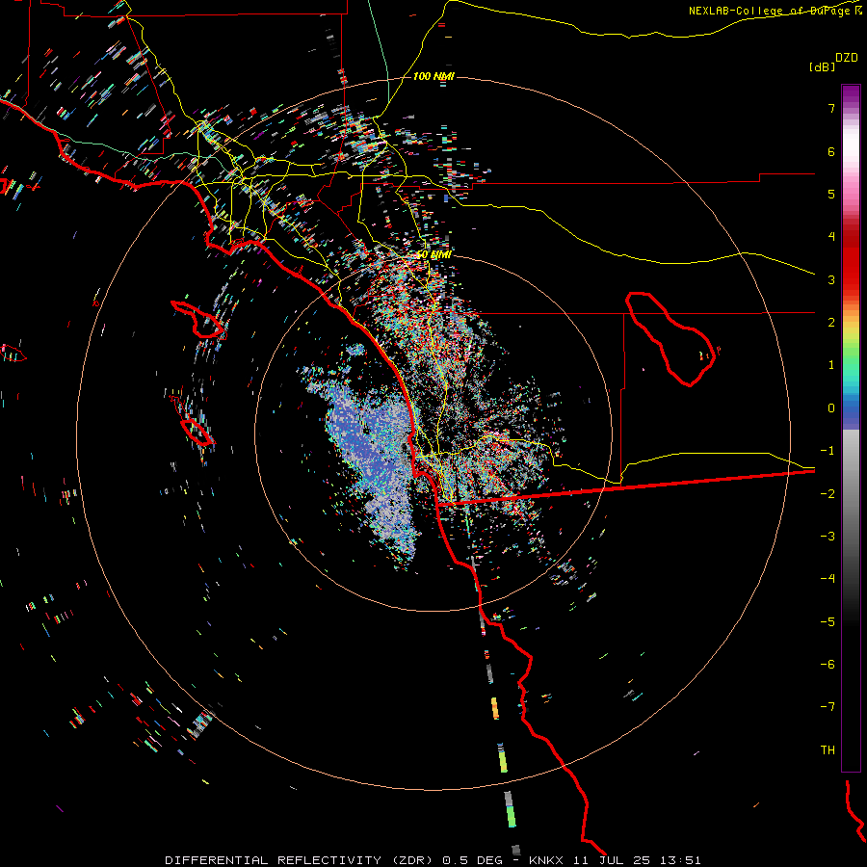Click the 11 JUL 25 date text
Screen dimensions: 867x867
tap(611, 860)
